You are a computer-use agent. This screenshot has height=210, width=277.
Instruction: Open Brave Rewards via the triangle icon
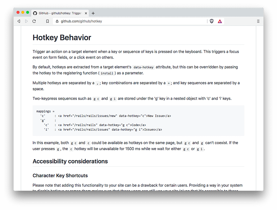[x=220, y=21]
